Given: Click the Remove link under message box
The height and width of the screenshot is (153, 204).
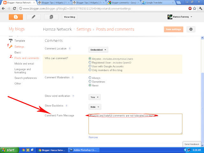Looking at the screenshot, I should click(93, 137).
